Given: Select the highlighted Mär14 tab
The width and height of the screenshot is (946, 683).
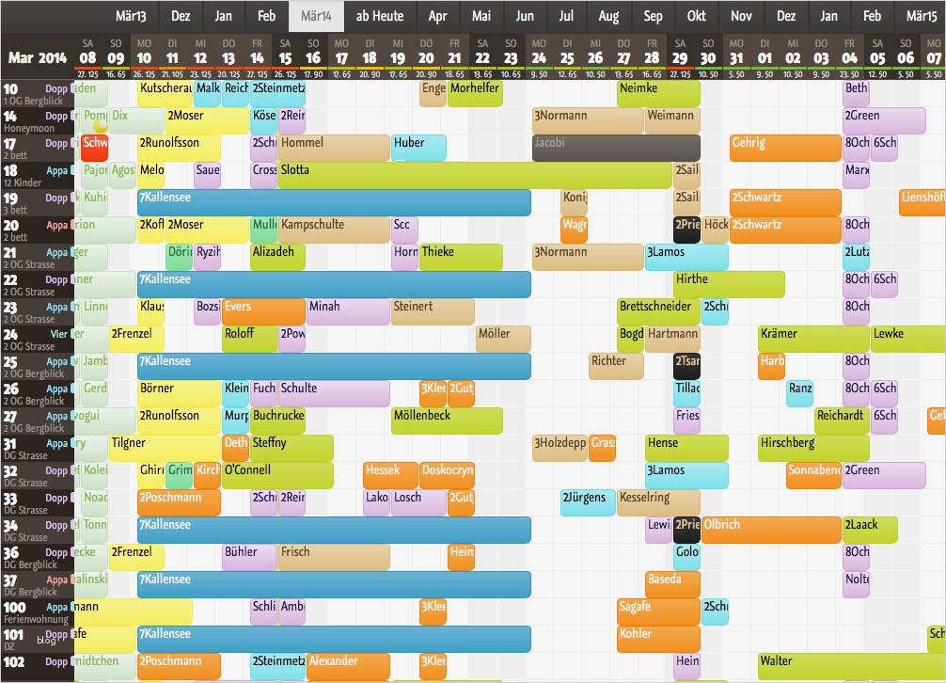Looking at the screenshot, I should (x=316, y=16).
